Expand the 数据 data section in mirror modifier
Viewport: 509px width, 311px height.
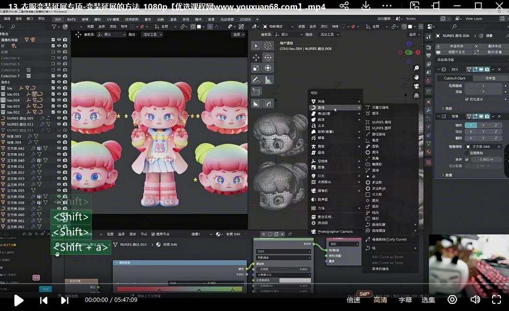tap(447, 175)
